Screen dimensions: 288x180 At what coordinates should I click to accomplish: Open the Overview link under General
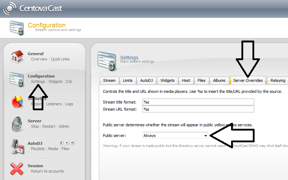click(x=39, y=59)
